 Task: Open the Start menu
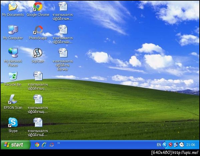(15, 145)
